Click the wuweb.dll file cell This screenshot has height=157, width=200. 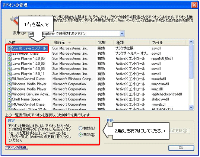tap(159, 79)
